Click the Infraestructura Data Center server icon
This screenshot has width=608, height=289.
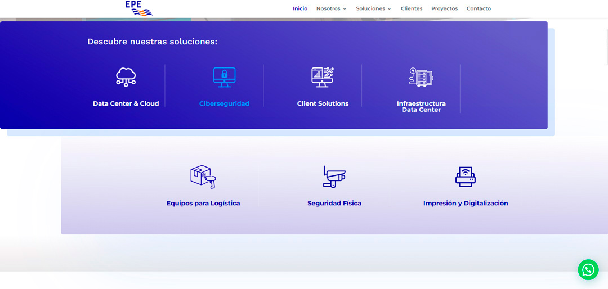[421, 76]
